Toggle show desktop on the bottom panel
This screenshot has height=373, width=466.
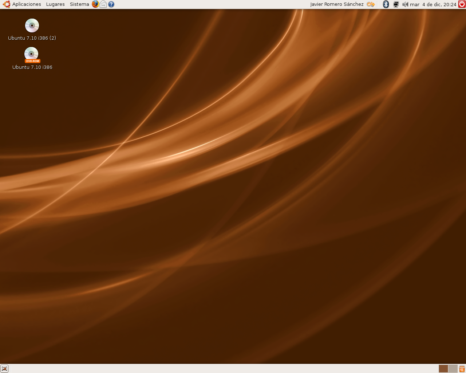4,369
